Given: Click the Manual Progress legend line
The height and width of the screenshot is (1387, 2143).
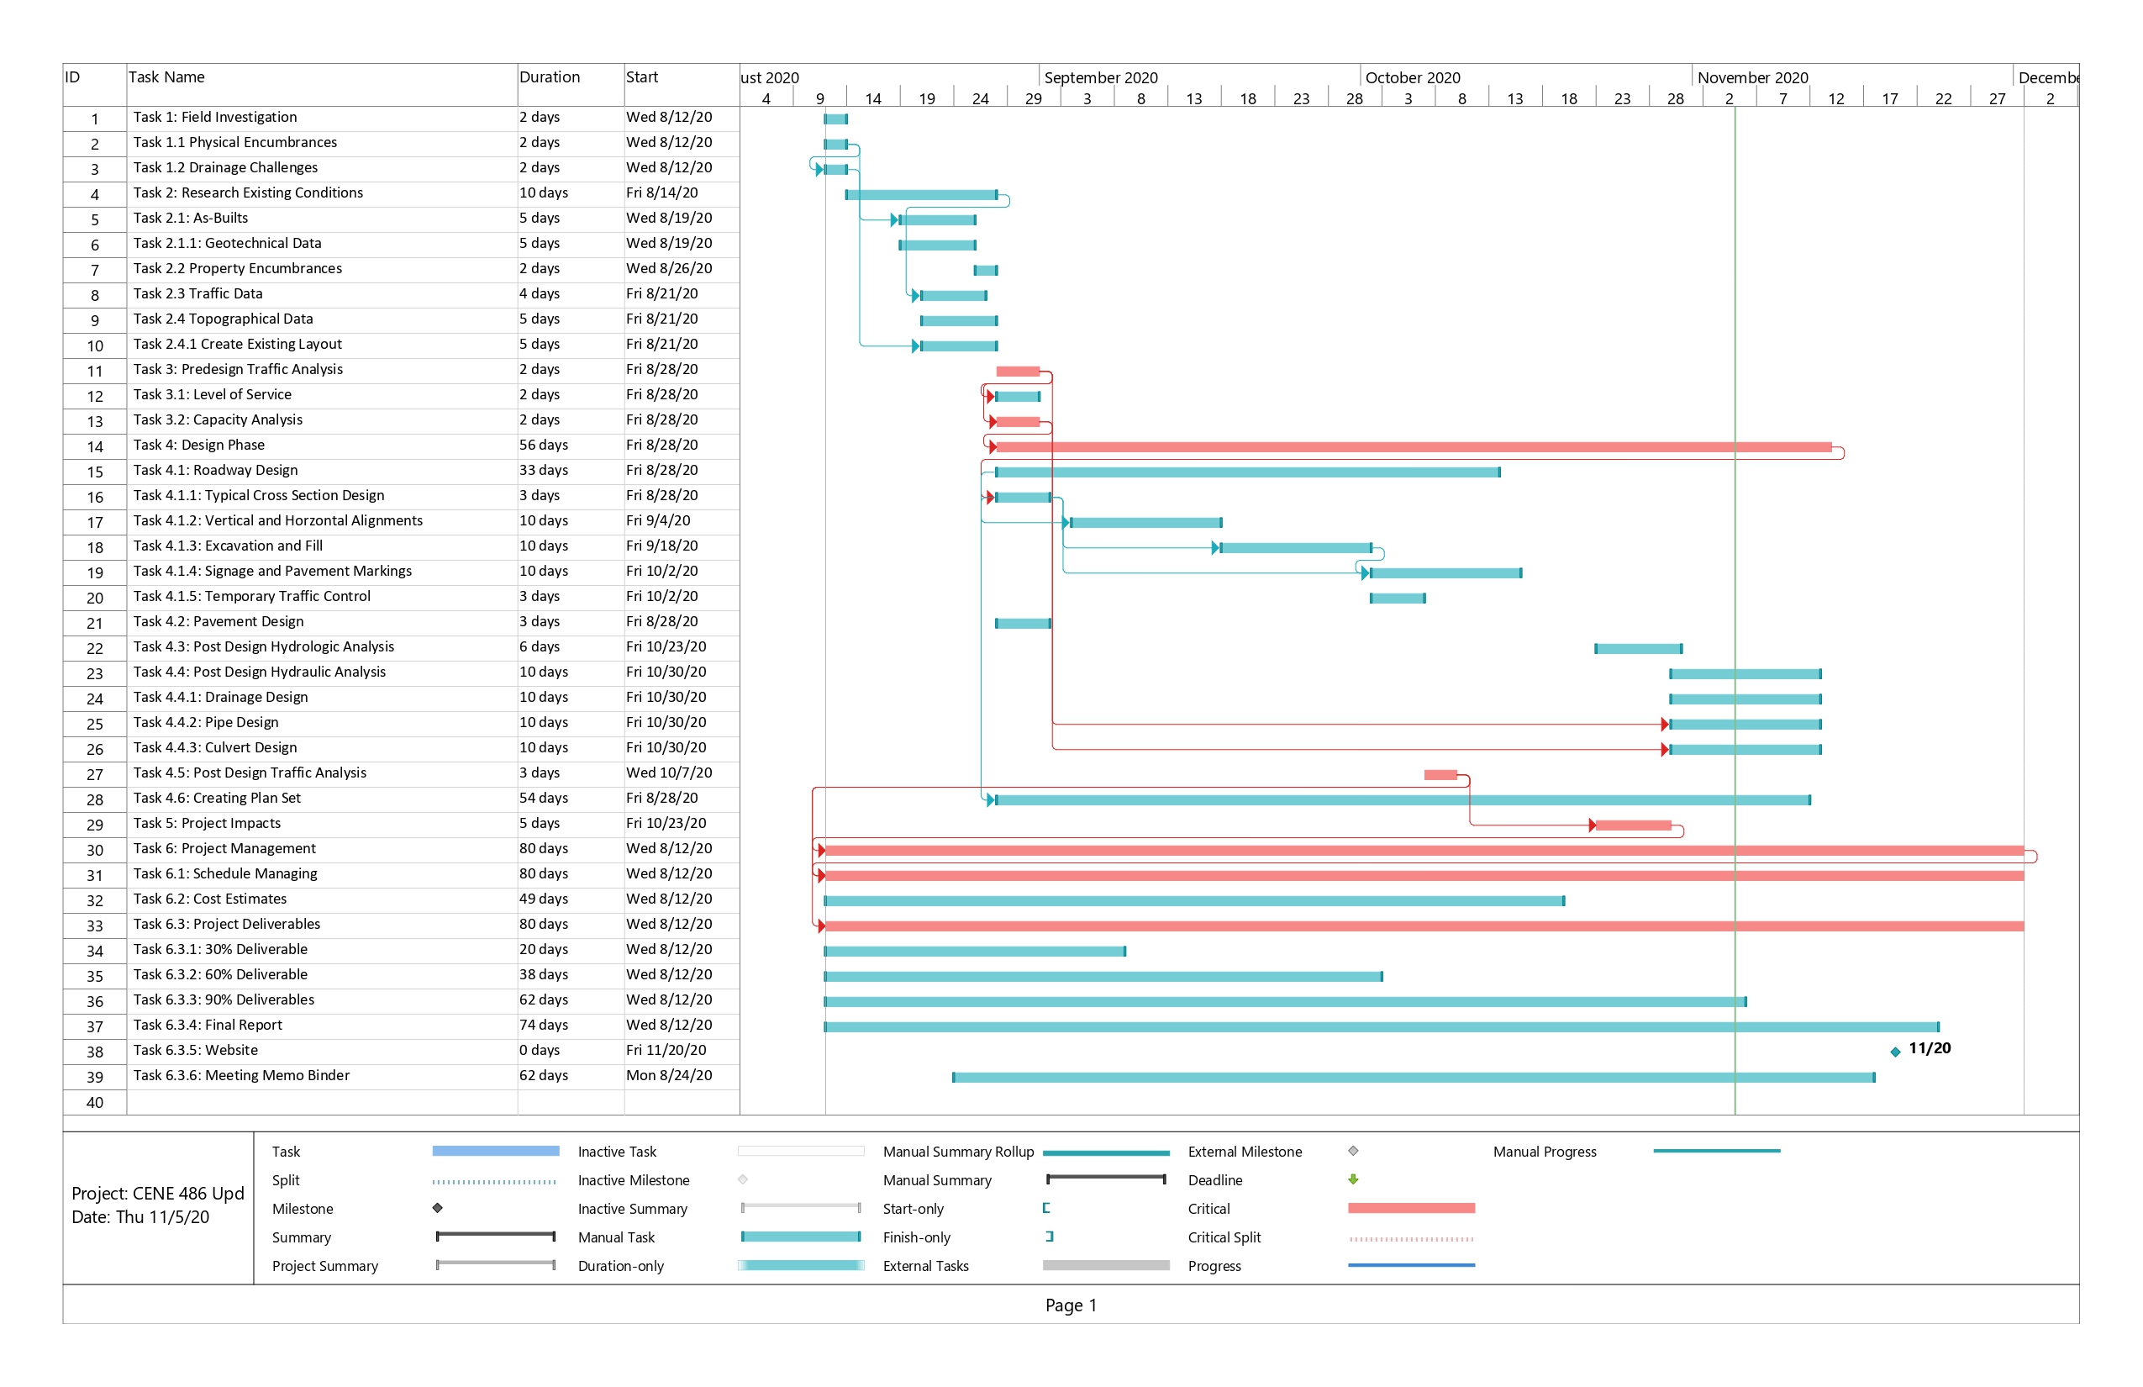Looking at the screenshot, I should (1716, 1150).
